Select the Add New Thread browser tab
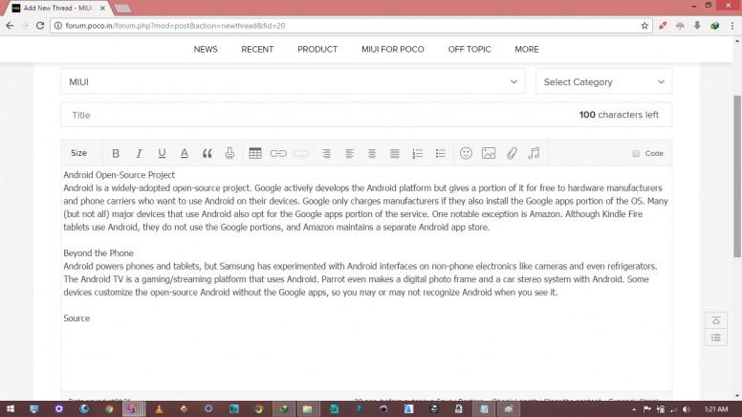The height and width of the screenshot is (417, 742). click(57, 8)
